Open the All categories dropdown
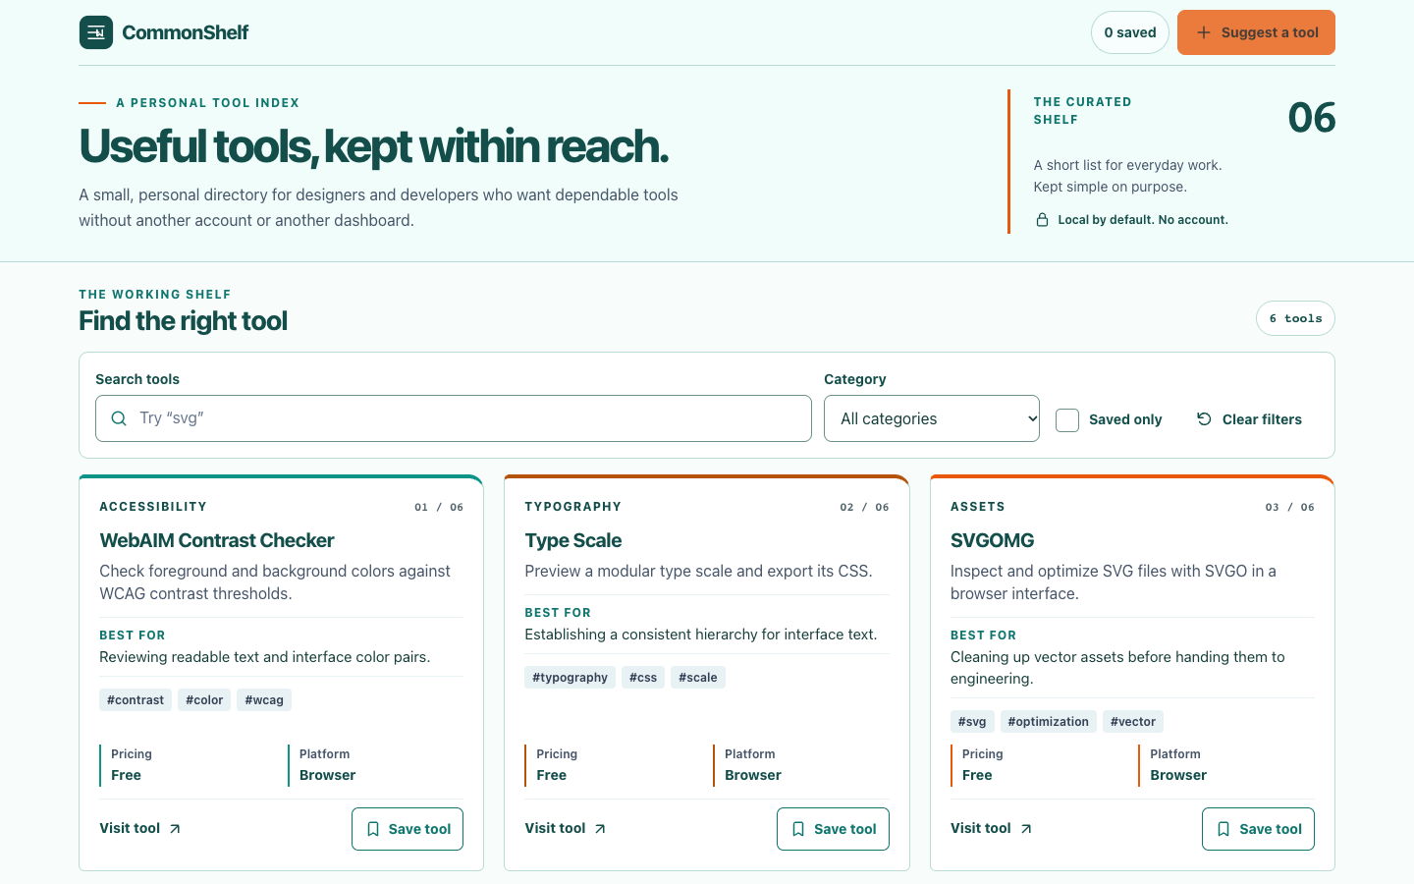The height and width of the screenshot is (884, 1414). click(x=932, y=418)
